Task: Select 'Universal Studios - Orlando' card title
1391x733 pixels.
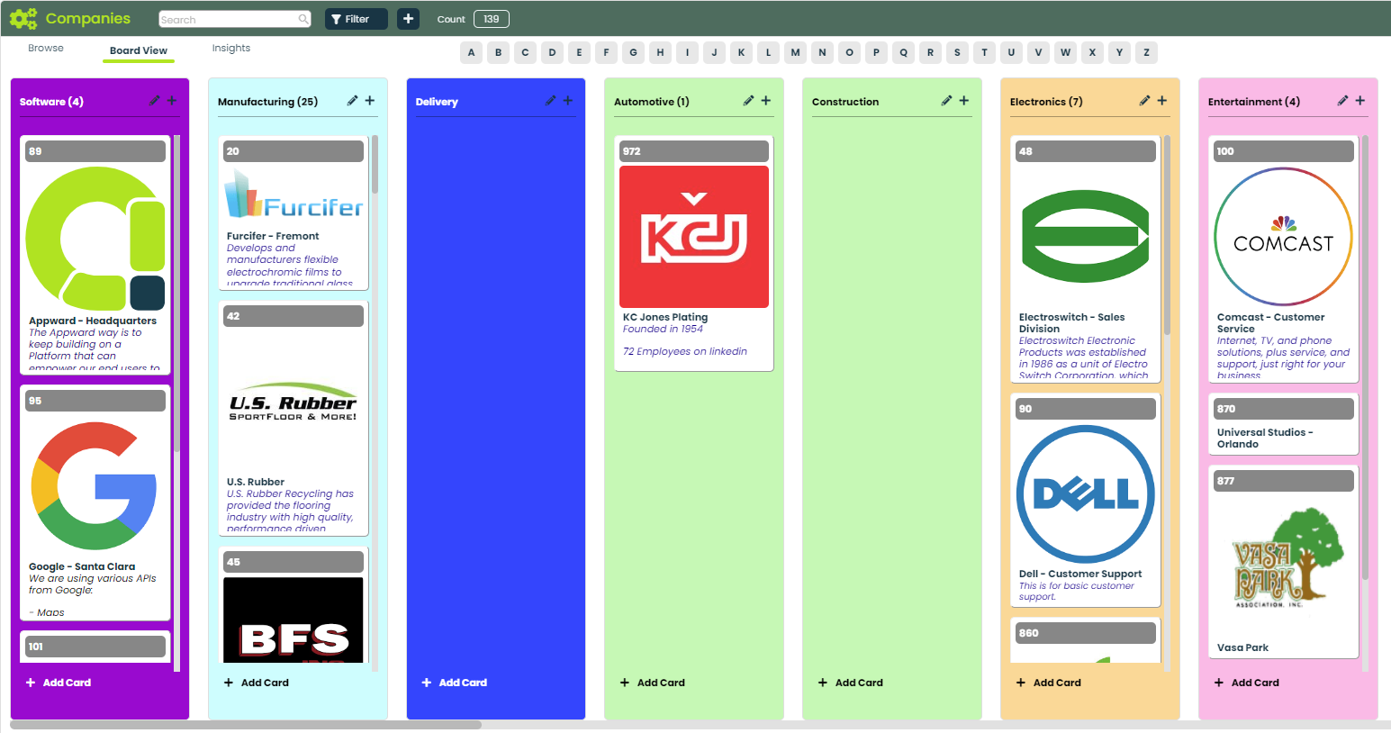Action: [1265, 438]
